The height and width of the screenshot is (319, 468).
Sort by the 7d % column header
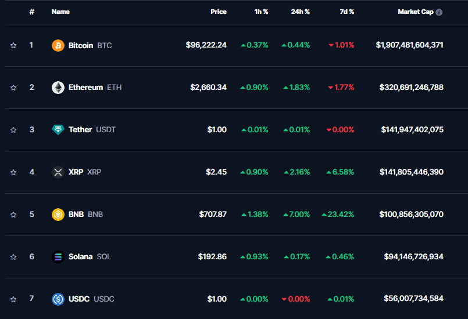tap(347, 12)
